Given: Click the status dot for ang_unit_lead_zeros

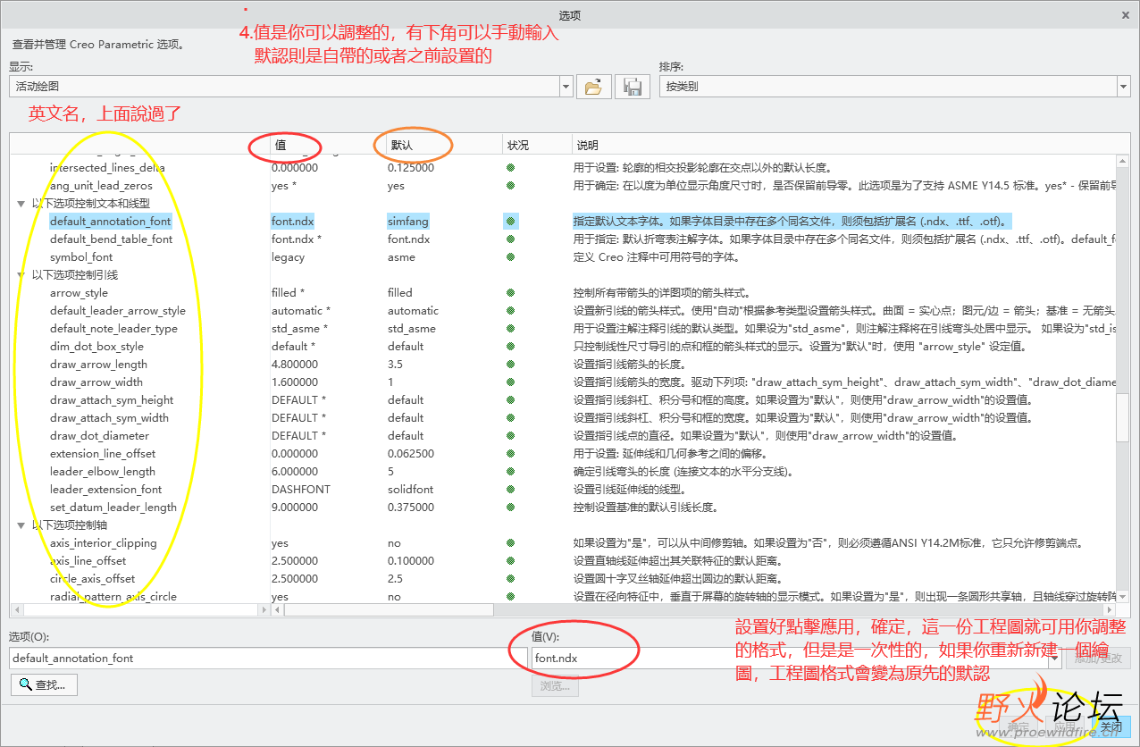Looking at the screenshot, I should click(510, 186).
